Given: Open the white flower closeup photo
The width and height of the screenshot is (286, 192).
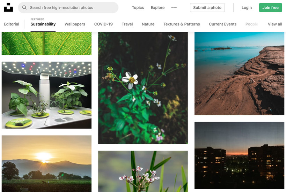Looking at the screenshot, I should (x=143, y=88).
